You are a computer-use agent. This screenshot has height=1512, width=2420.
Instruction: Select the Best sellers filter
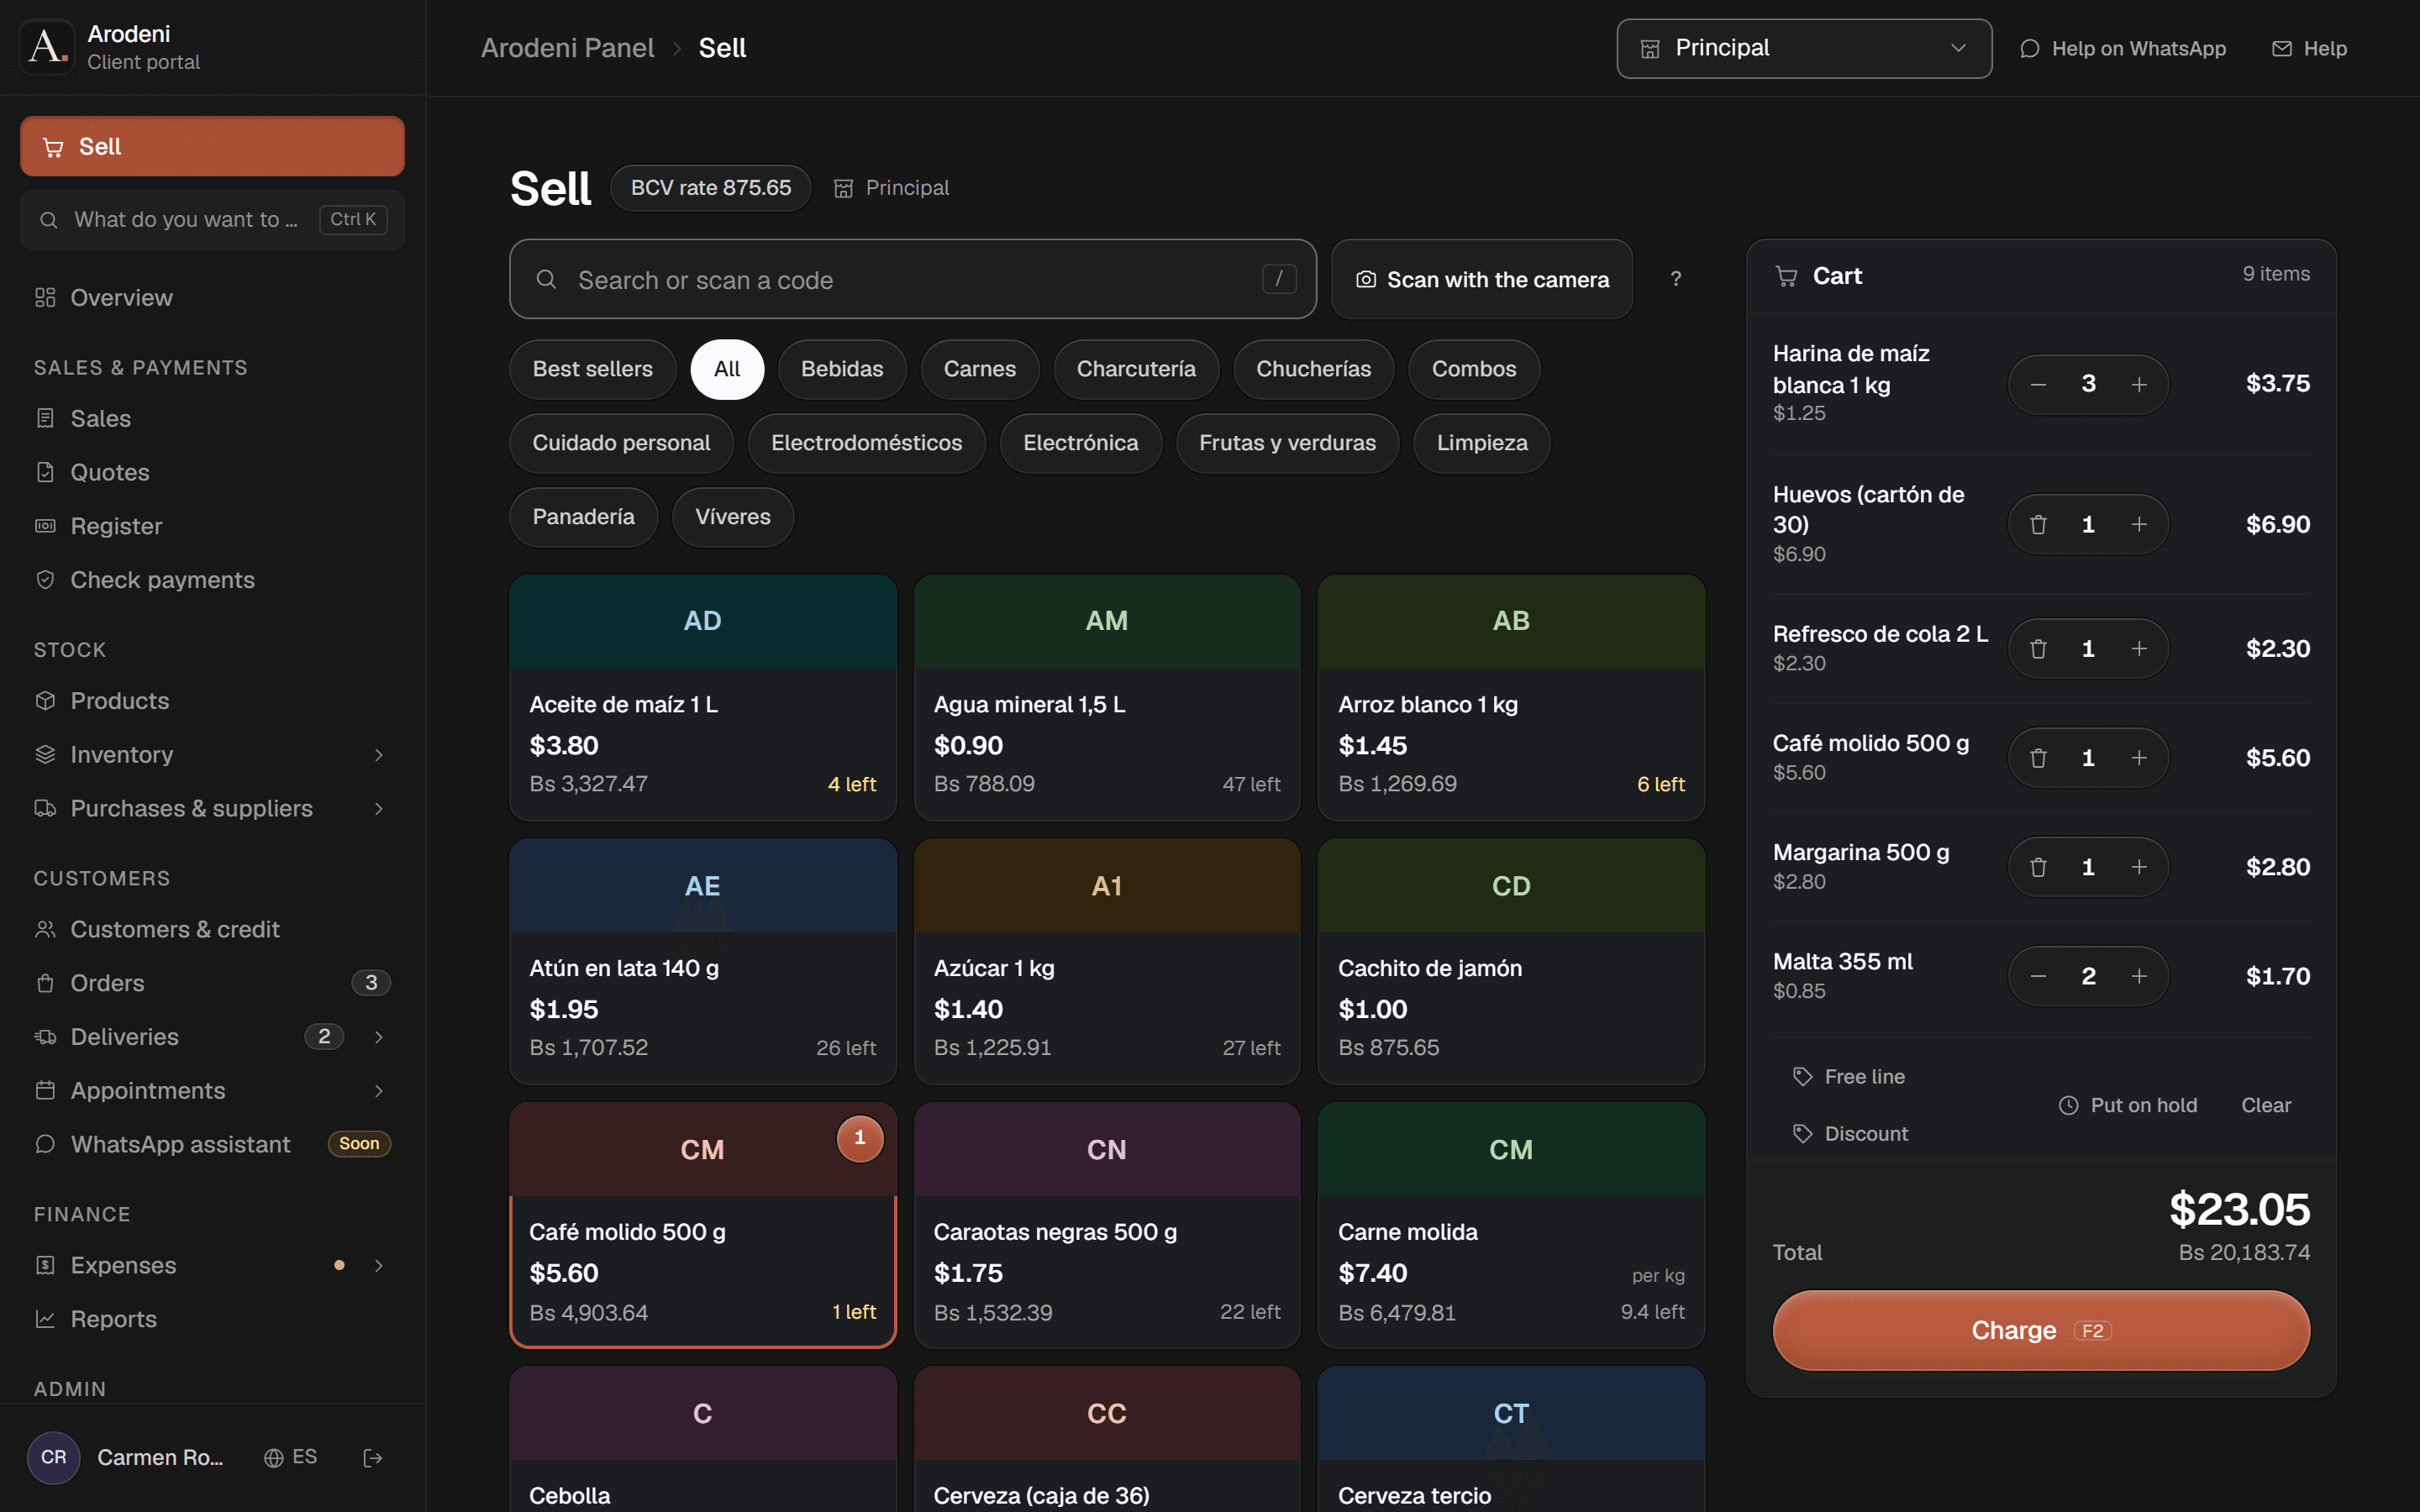(x=592, y=369)
